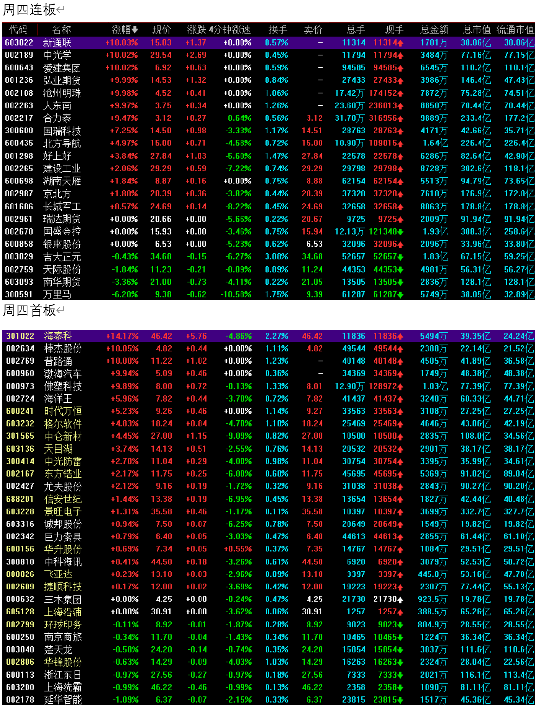
Task: Click the sort arrow beside 涨幅 header
Action: click(134, 30)
